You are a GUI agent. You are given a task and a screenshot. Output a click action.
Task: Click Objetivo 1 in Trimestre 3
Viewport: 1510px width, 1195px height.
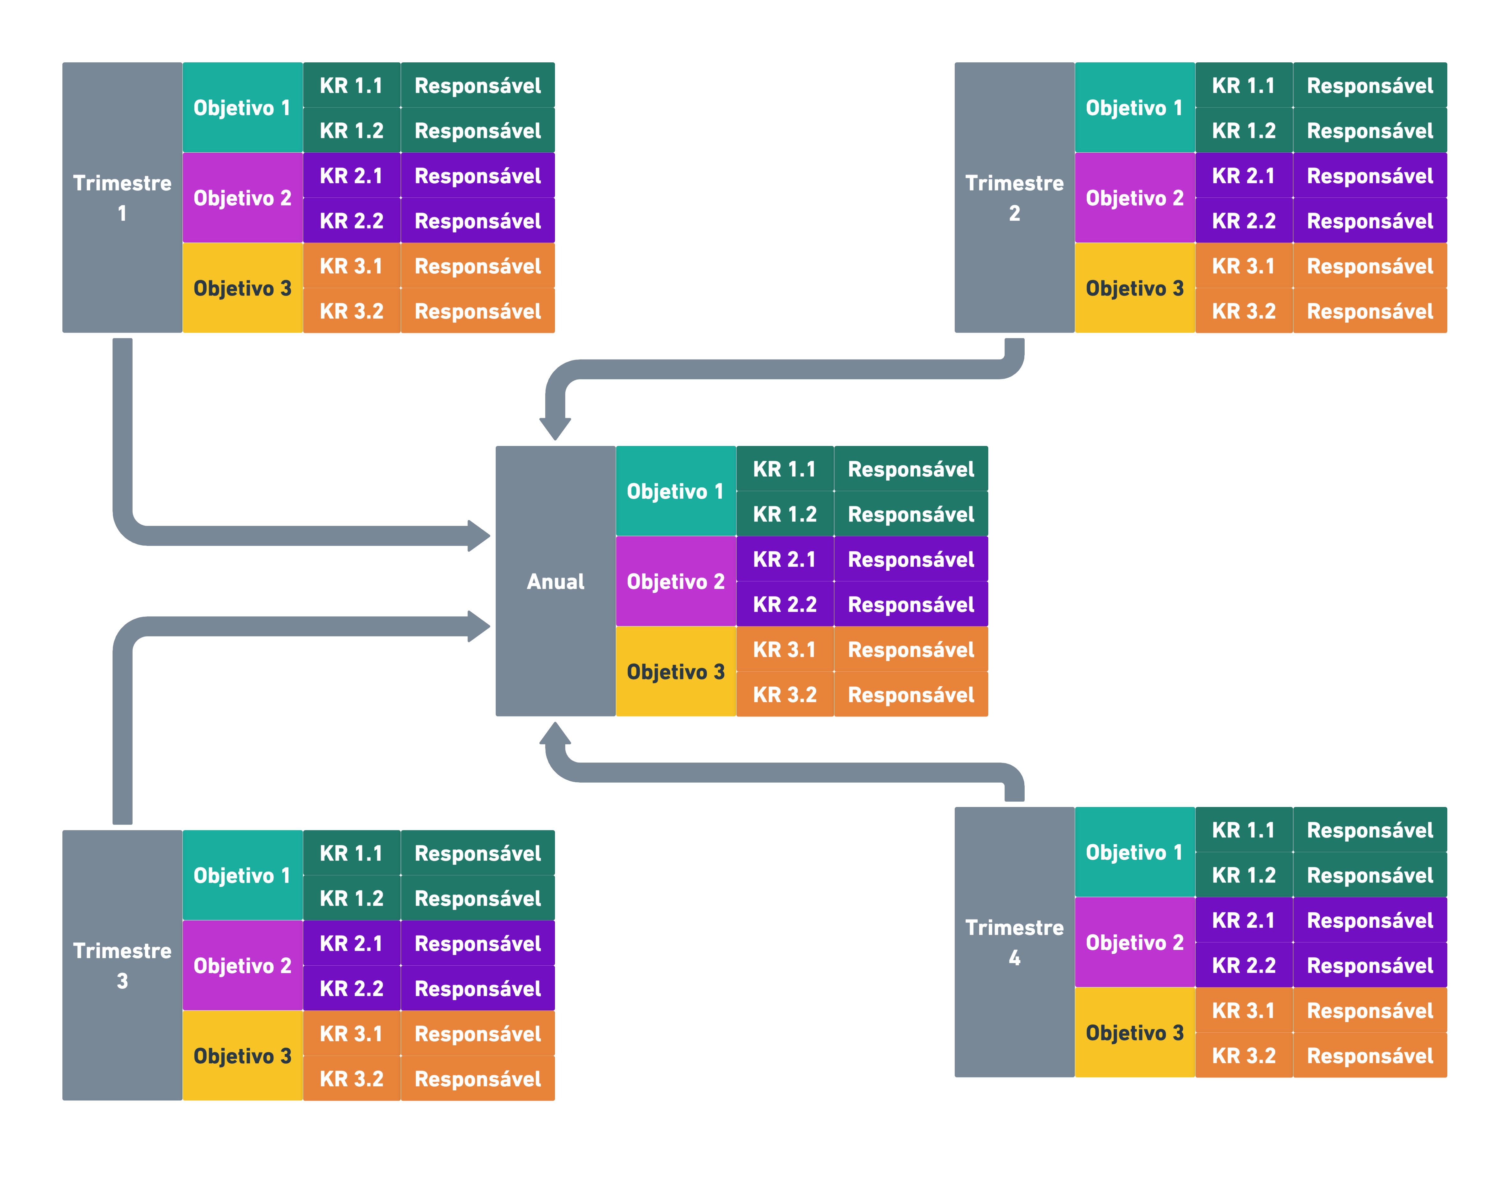tap(243, 875)
